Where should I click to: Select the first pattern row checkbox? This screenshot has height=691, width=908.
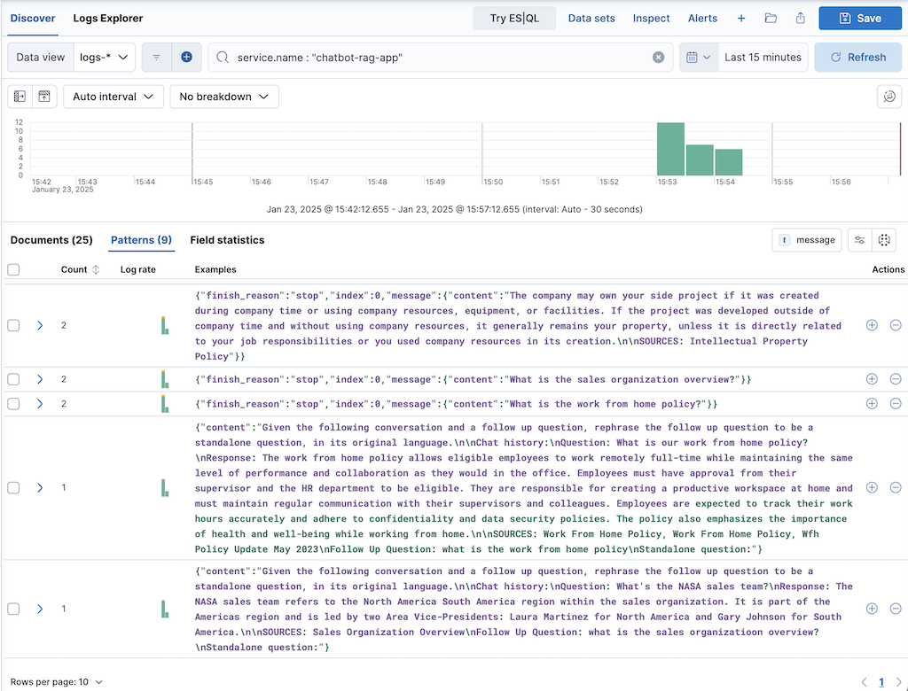(13, 326)
